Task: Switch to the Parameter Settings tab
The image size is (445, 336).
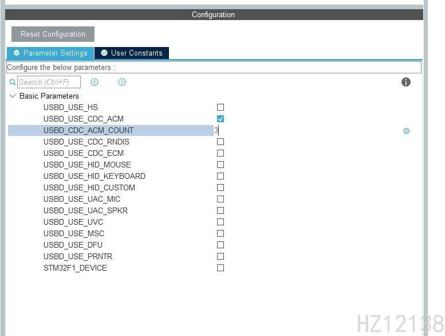Action: (50, 53)
